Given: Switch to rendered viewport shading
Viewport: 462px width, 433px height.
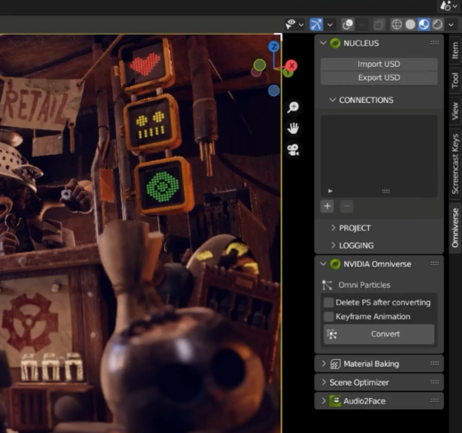Looking at the screenshot, I should [438, 24].
